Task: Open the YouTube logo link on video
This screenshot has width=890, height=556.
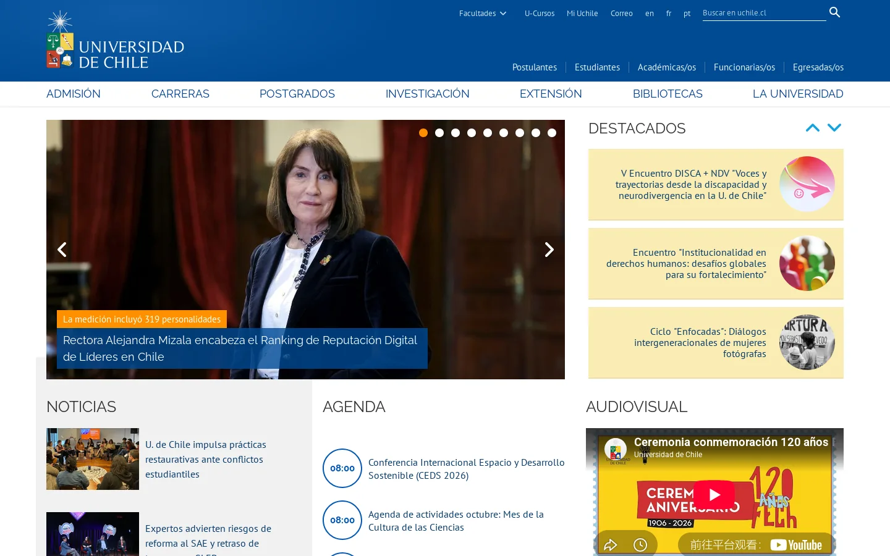Action: (x=796, y=545)
